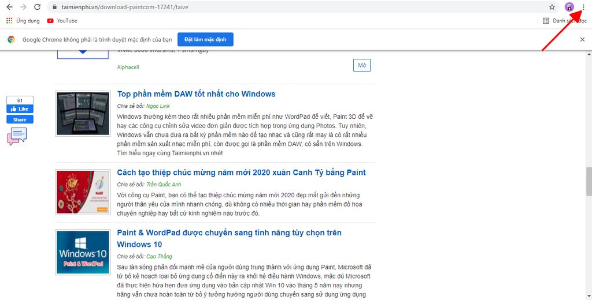
Task: Dismiss the default browser notification bar
Action: point(582,39)
